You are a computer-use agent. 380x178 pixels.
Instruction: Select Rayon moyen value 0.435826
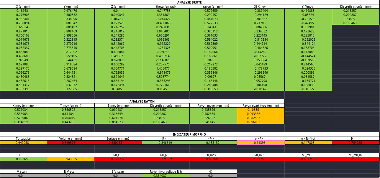pos(213,110)
